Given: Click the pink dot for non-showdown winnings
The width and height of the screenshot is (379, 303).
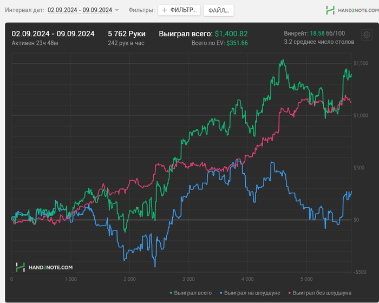Looking at the screenshot, I should [x=290, y=293].
